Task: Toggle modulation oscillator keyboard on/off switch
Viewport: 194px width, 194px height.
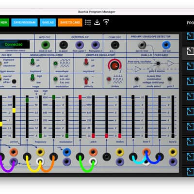Action: click(32, 62)
